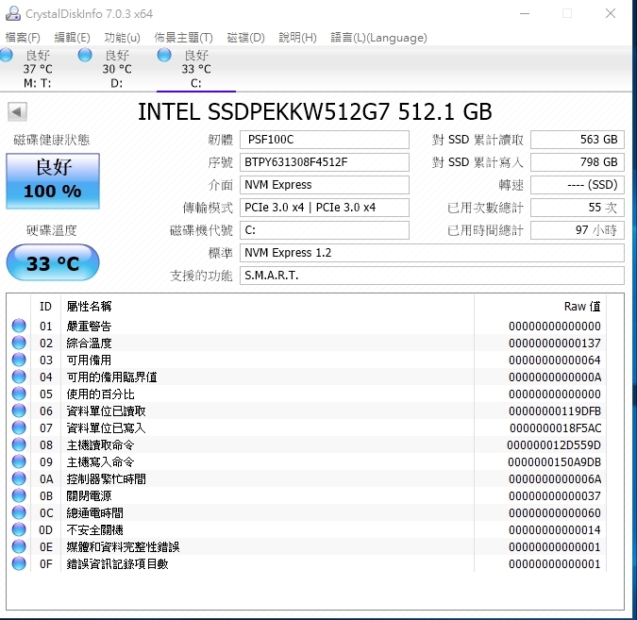Click status orb for attribute 04 可用的備用臨界值

[19, 377]
